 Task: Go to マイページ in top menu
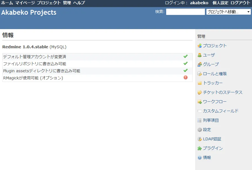click(25, 3)
